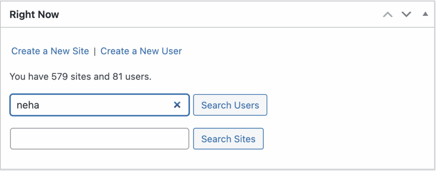Click the empty header area beside the title

[213, 14]
